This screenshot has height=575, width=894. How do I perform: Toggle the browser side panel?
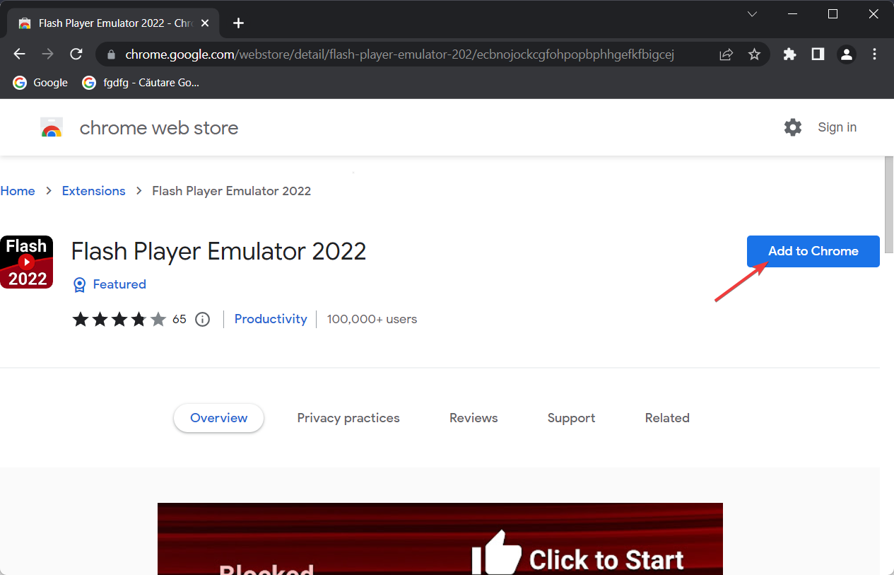tap(818, 54)
